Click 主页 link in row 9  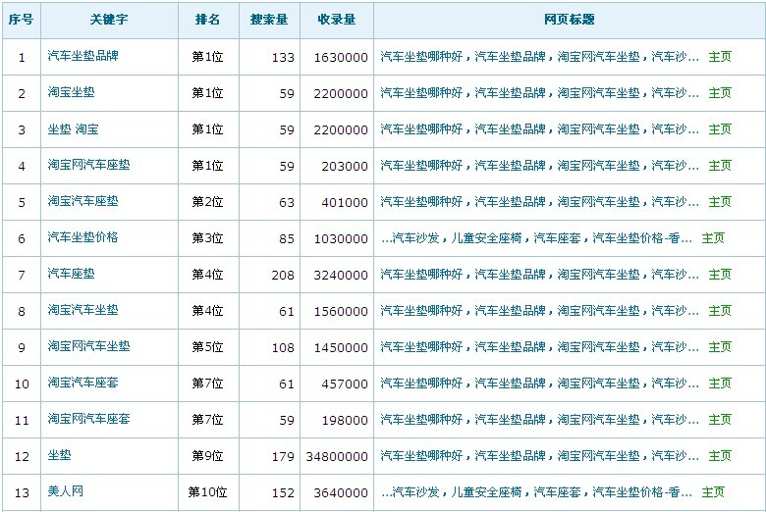pyautogui.click(x=720, y=347)
